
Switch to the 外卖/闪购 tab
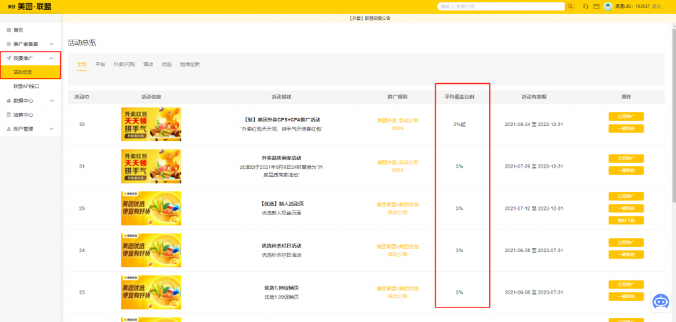(124, 64)
